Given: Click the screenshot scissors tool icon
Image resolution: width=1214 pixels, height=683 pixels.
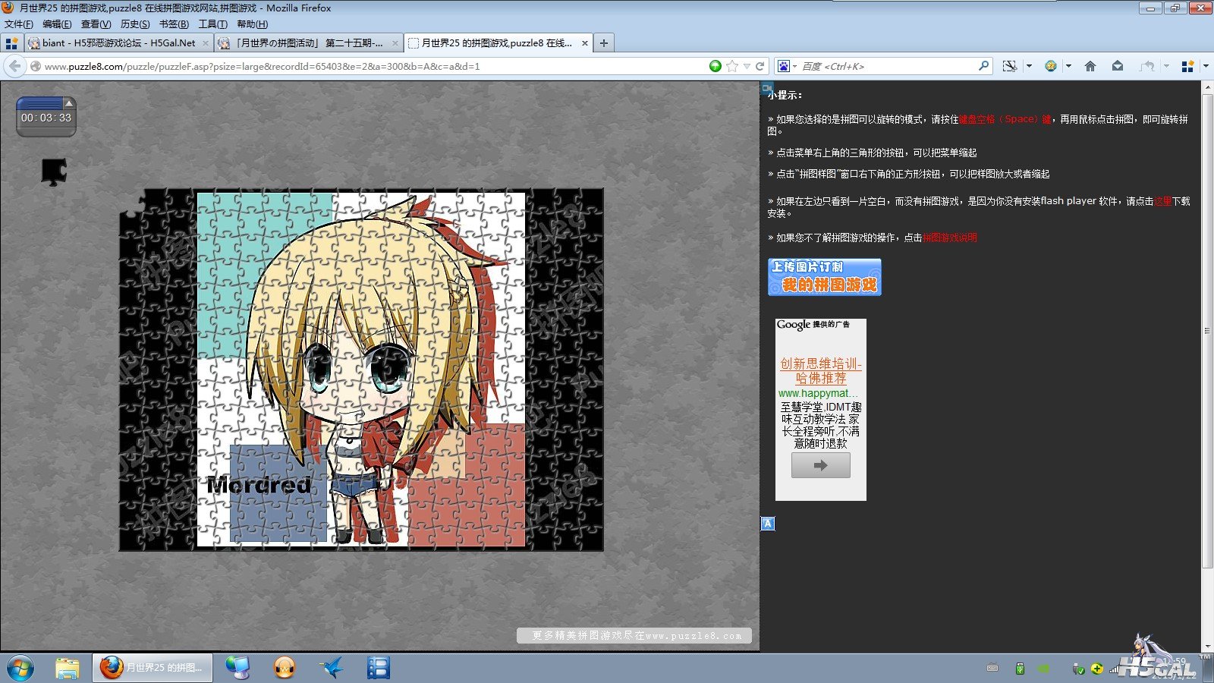Looking at the screenshot, I should [x=1010, y=66].
